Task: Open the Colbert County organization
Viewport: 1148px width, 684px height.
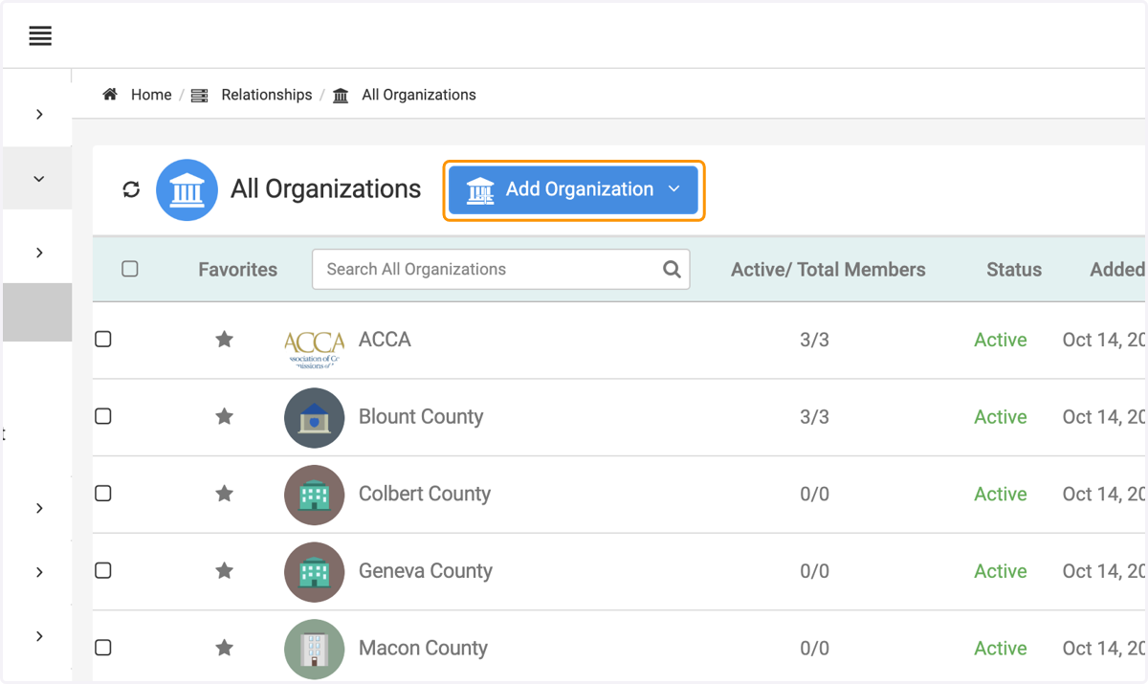Action: pos(425,494)
